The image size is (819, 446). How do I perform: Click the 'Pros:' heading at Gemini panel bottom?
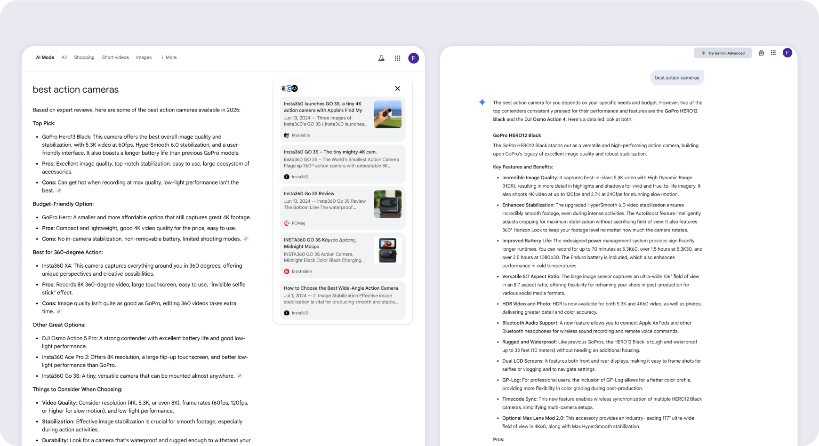[498, 439]
